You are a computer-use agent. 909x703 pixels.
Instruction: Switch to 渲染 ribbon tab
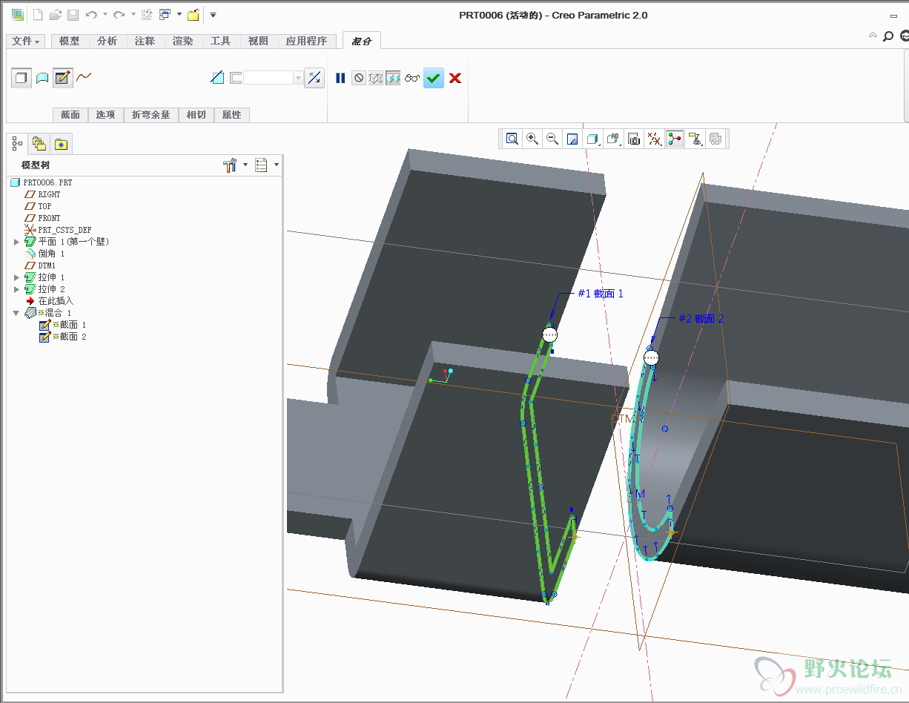(x=182, y=42)
